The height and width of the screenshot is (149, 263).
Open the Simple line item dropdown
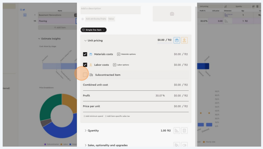[x=94, y=30]
